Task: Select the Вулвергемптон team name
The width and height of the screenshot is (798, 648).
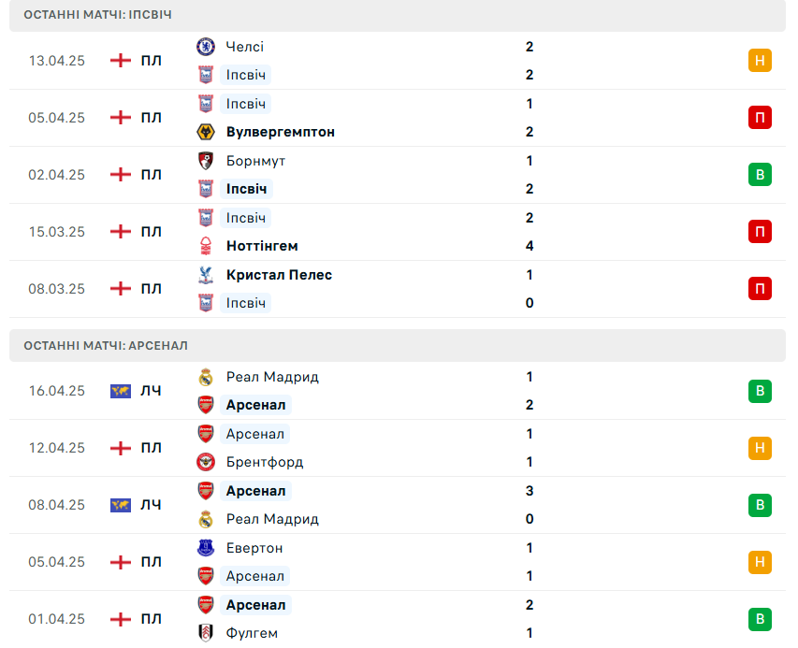Action: click(x=281, y=132)
